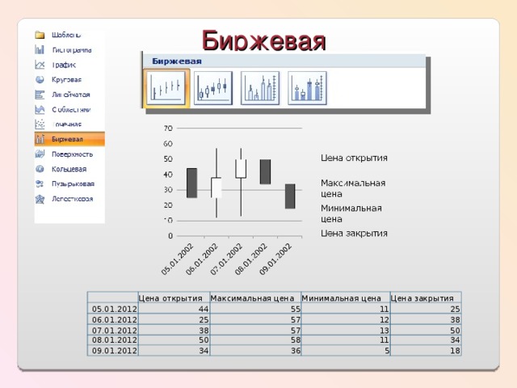Click the value axis label 50
Screen dimensions: 517x388
168,159
